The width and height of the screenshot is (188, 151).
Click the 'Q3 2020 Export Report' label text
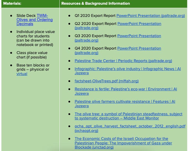pos(95,36)
